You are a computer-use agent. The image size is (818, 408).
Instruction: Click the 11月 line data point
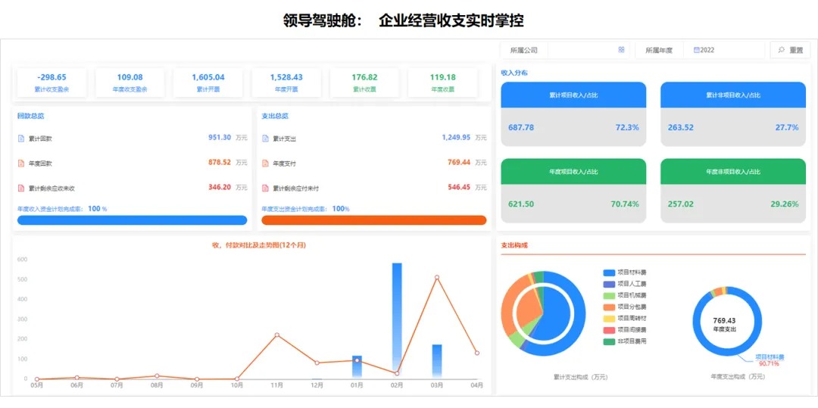[277, 335]
